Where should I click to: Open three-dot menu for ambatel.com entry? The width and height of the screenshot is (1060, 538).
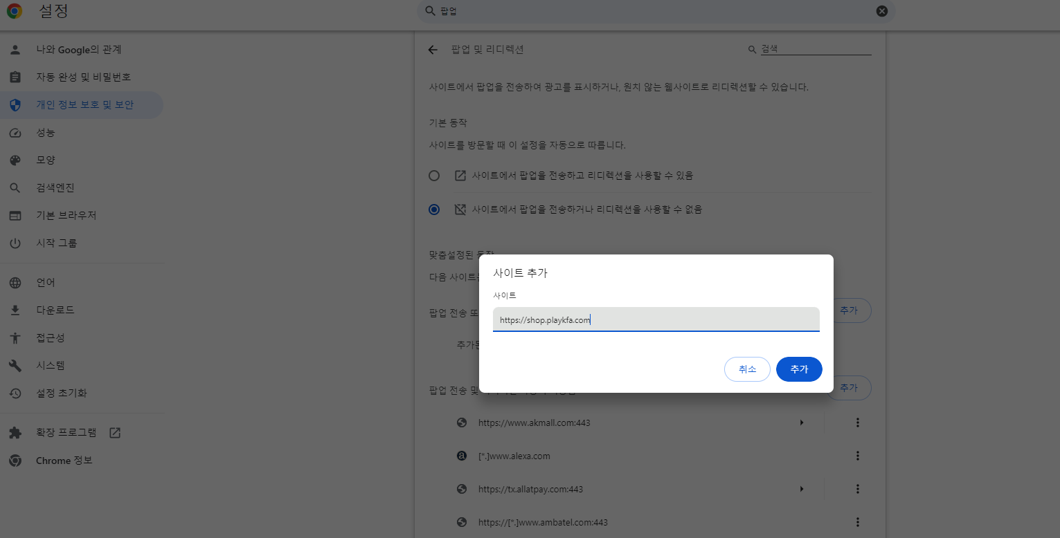click(x=858, y=522)
